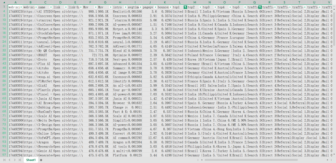The height and width of the screenshot is (163, 336).
Task: Open the filter dropdown for the top5 column
Action: pyautogui.click(x=245, y=7)
